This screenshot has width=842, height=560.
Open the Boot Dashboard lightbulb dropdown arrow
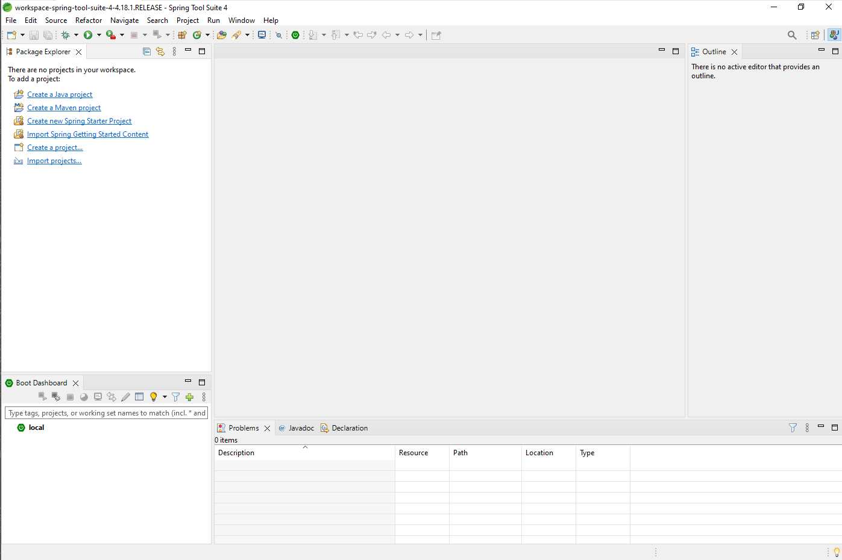tap(165, 397)
